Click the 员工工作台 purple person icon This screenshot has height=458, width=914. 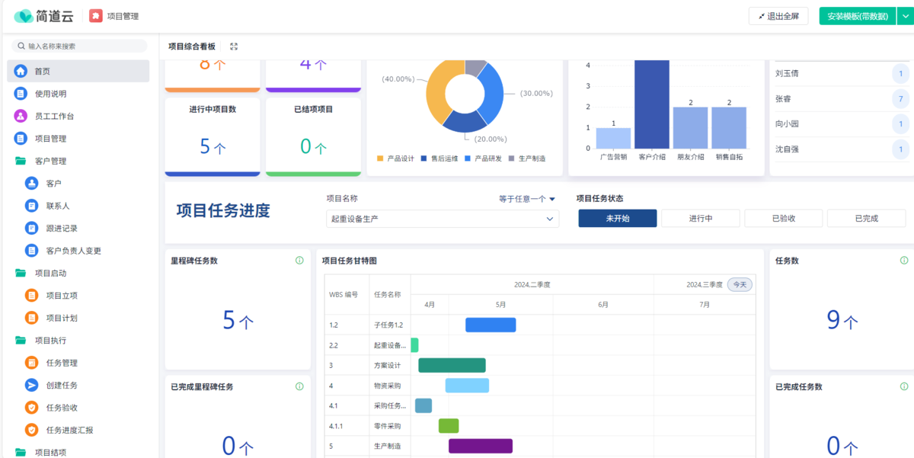pyautogui.click(x=21, y=116)
